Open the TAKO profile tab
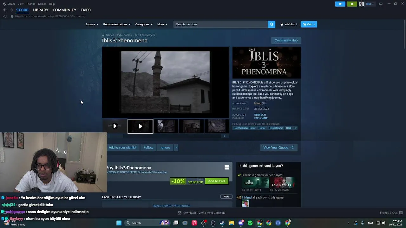This screenshot has width=406, height=228. (x=86, y=10)
